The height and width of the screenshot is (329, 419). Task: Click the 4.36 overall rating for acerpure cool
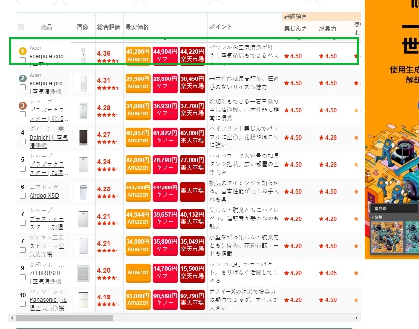coord(104,53)
